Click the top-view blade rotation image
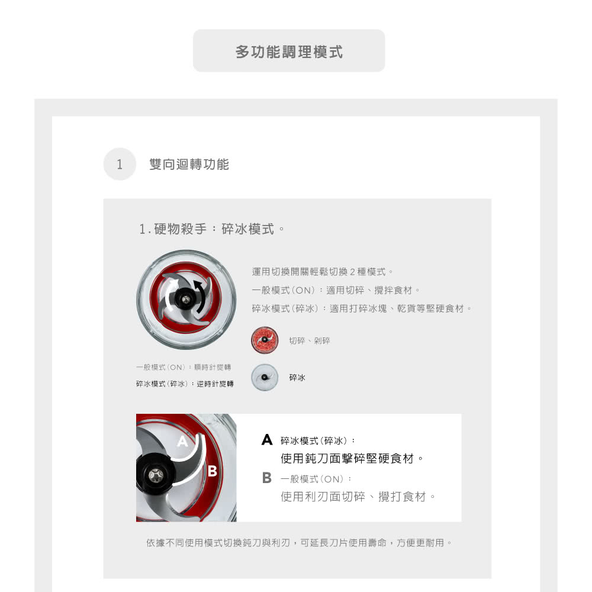592x592 pixels. pos(186,300)
